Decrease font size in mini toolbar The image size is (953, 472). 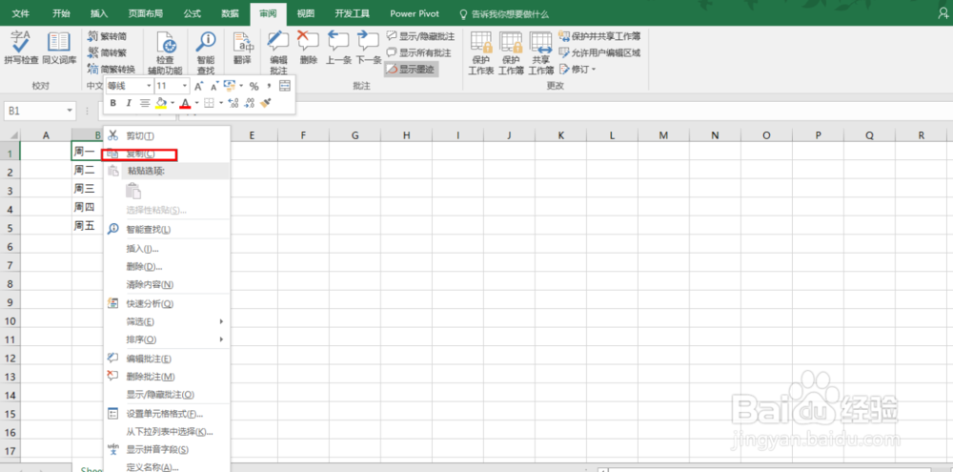(213, 87)
